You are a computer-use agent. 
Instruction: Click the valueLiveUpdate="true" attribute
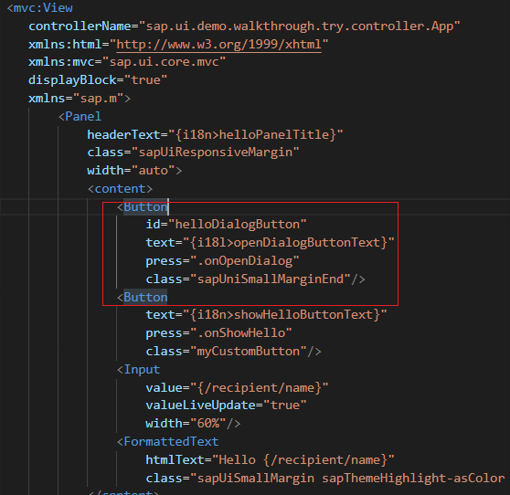226,405
